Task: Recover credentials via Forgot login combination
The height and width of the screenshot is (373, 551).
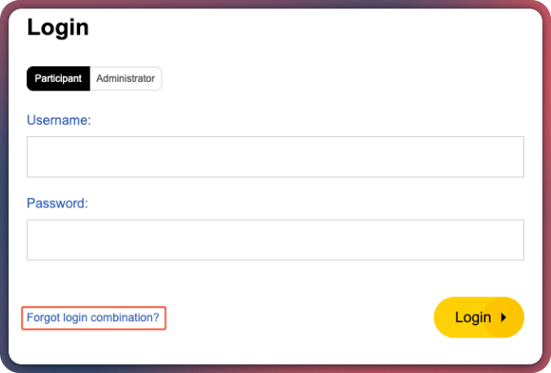Action: coord(93,318)
